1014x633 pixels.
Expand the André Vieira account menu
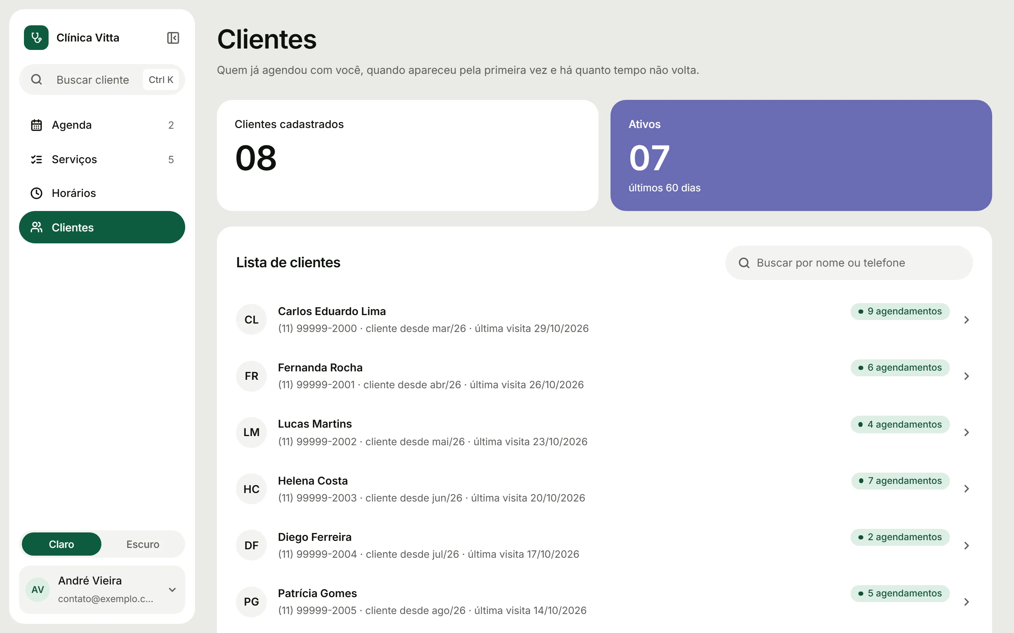[172, 590]
